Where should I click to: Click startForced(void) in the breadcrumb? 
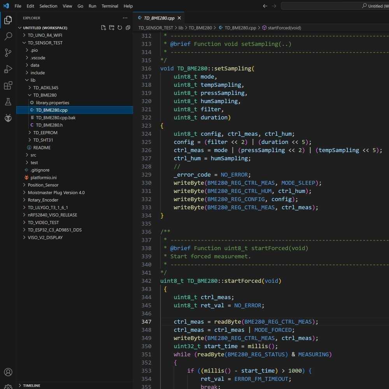(x=284, y=28)
